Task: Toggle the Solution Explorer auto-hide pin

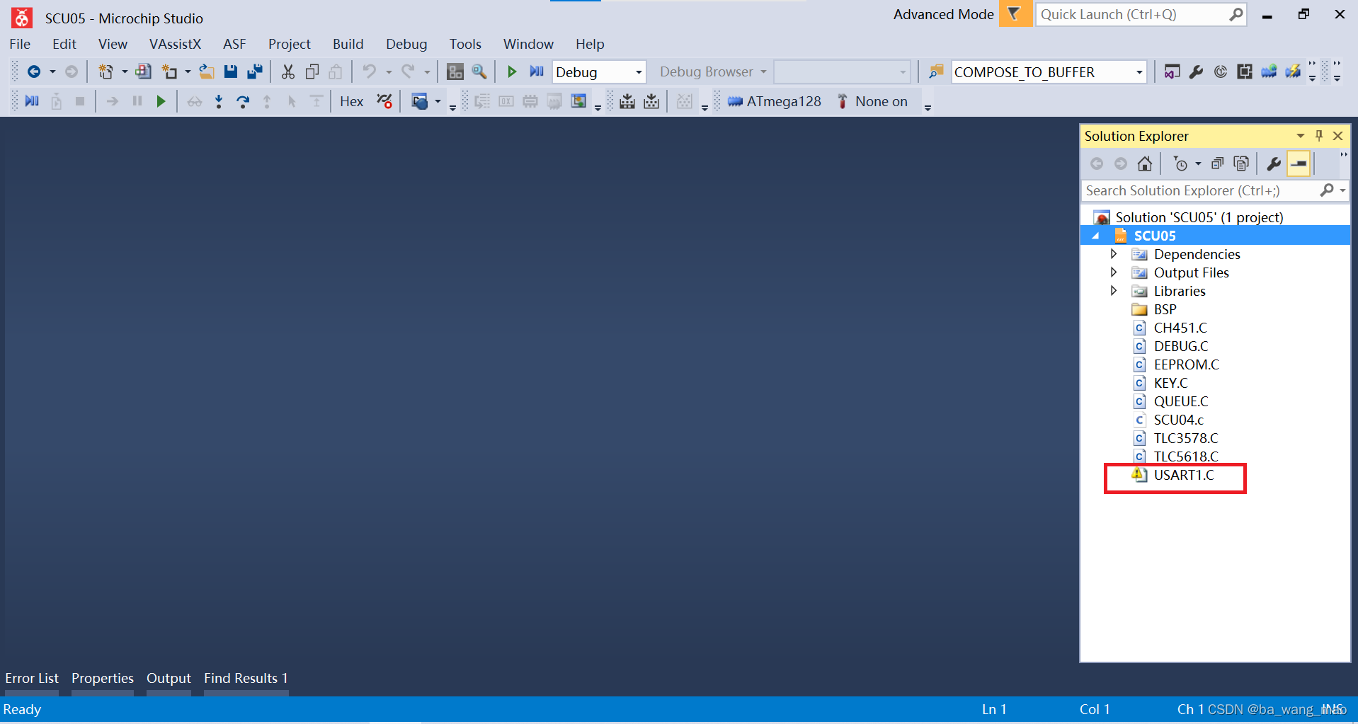Action: pyautogui.click(x=1319, y=135)
